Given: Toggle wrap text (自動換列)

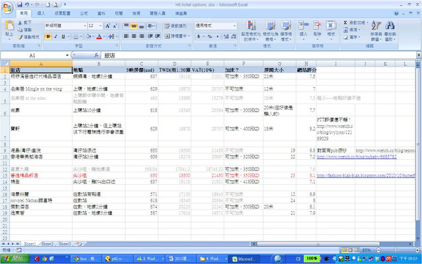Looking at the screenshot, I should (x=175, y=26).
